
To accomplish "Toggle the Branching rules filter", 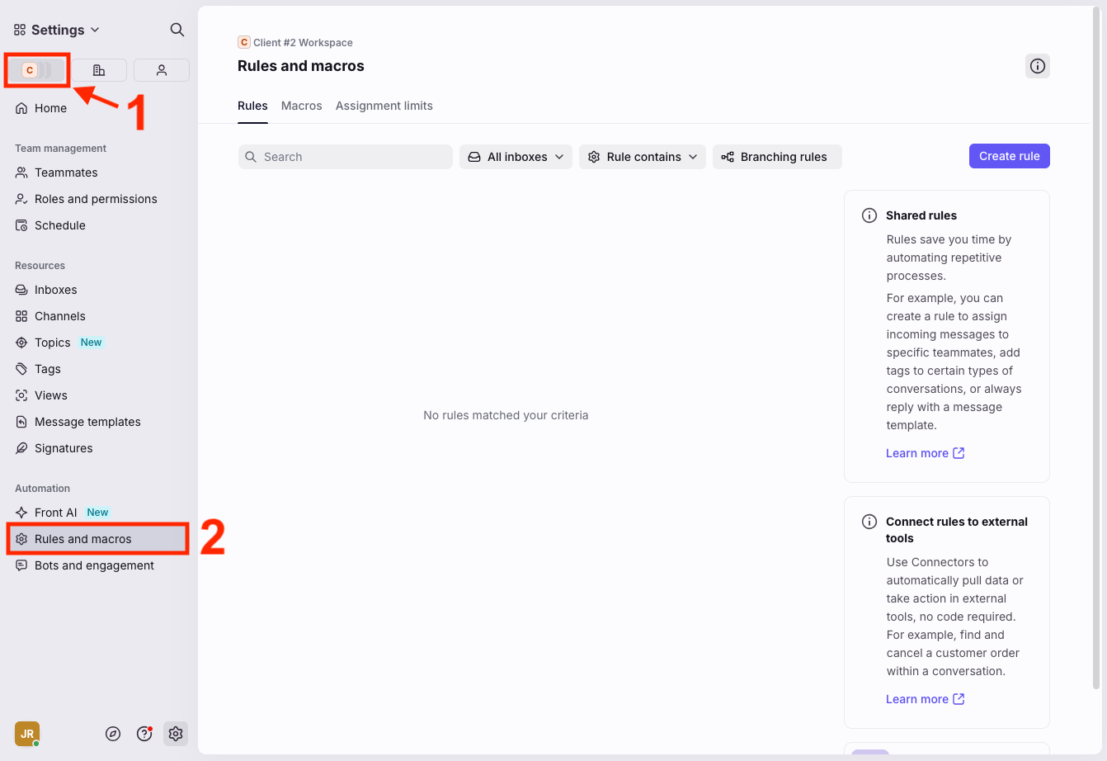I will coord(776,157).
